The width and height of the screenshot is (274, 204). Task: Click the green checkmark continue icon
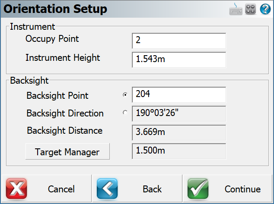(198, 188)
